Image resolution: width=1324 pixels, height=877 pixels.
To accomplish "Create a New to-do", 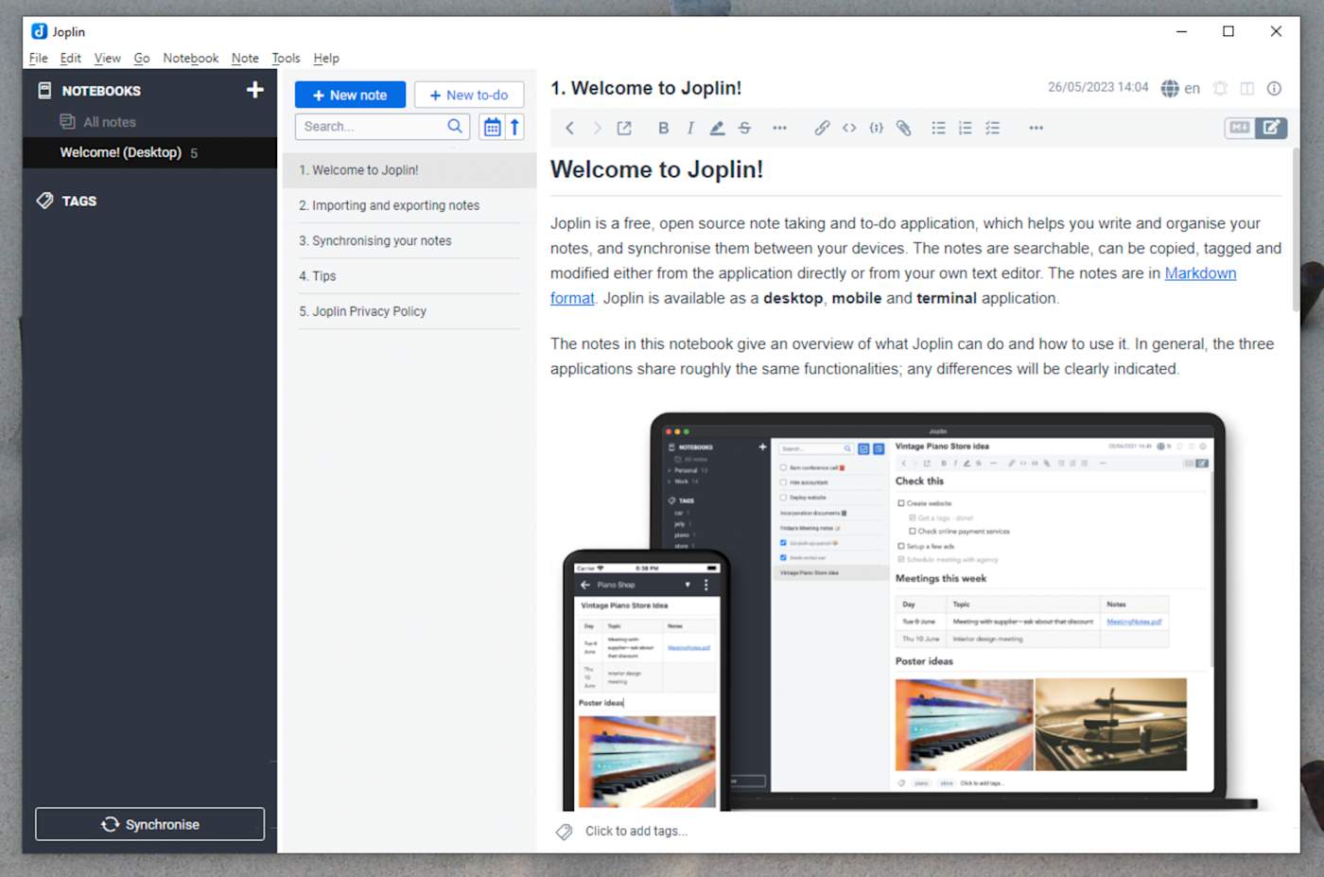I will [x=469, y=95].
